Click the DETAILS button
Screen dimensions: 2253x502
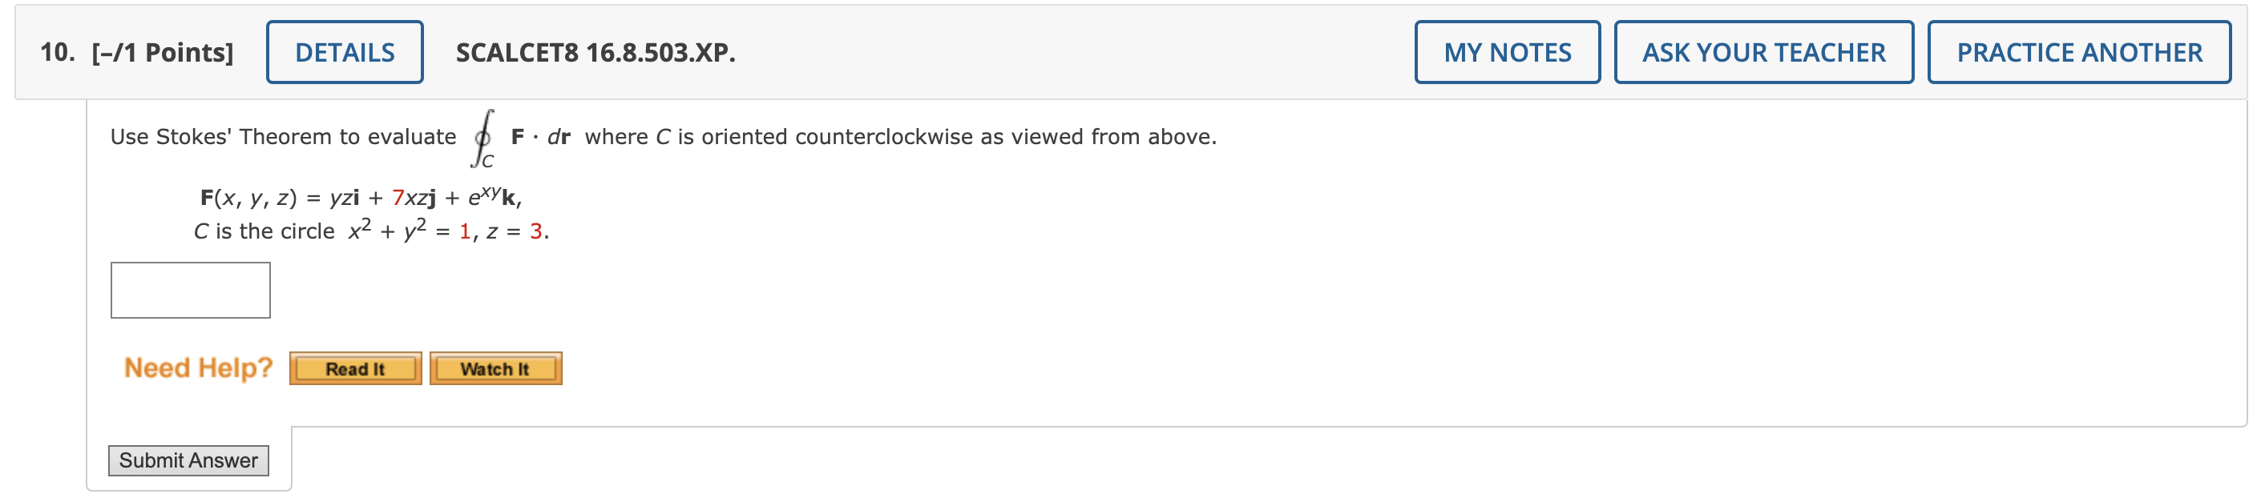click(343, 52)
